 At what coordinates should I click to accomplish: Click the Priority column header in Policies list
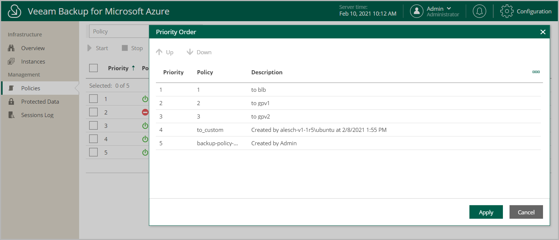point(118,68)
